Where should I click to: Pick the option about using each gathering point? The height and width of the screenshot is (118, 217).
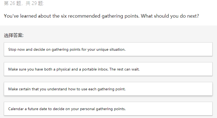(67, 89)
